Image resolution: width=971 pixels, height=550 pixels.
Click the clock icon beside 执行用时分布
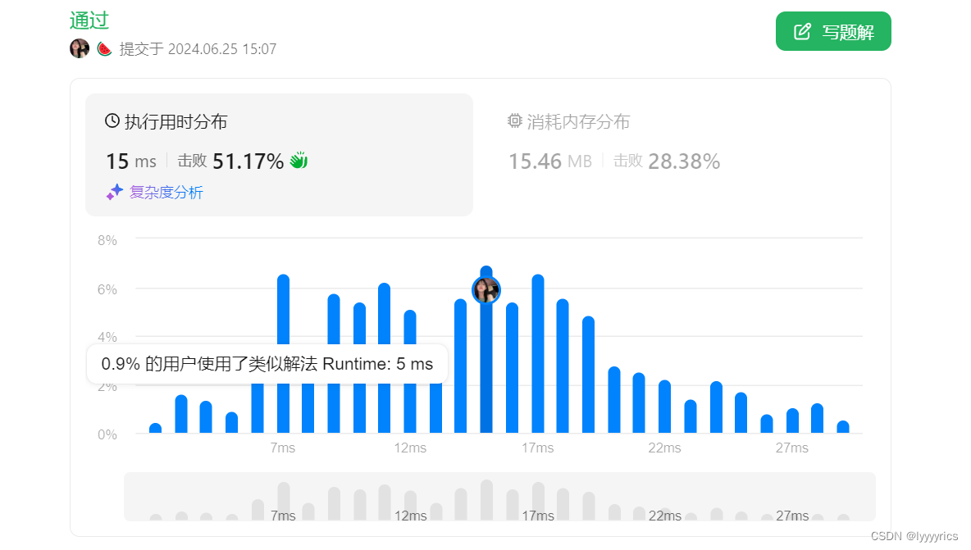point(112,120)
